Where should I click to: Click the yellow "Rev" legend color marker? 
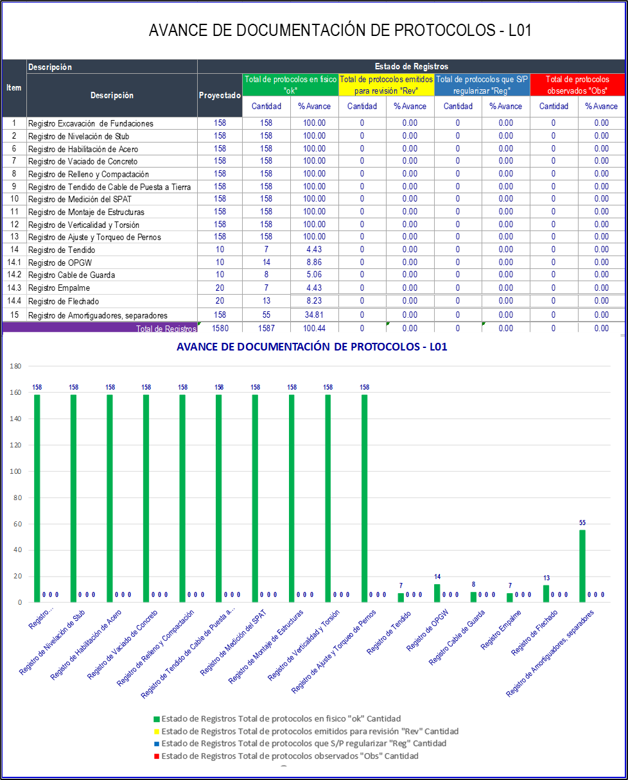[x=157, y=731]
